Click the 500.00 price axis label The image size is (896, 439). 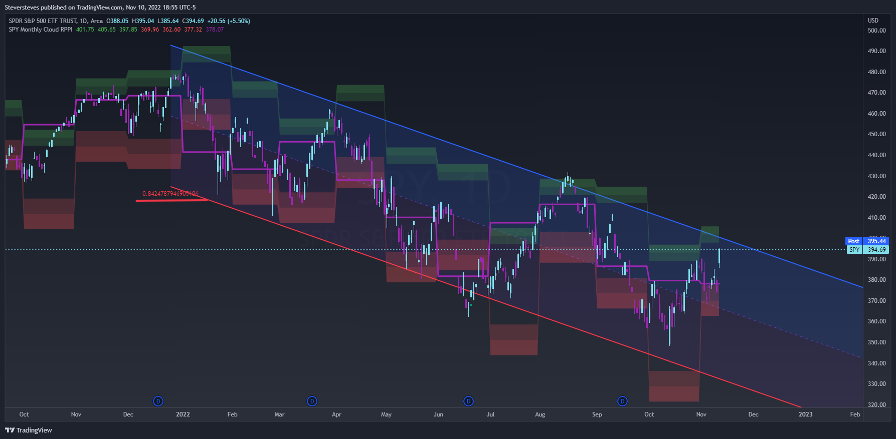[876, 31]
